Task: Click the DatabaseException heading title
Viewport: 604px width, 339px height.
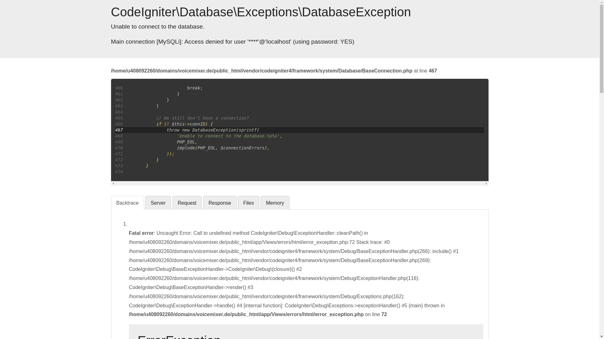Action: pyautogui.click(x=261, y=12)
